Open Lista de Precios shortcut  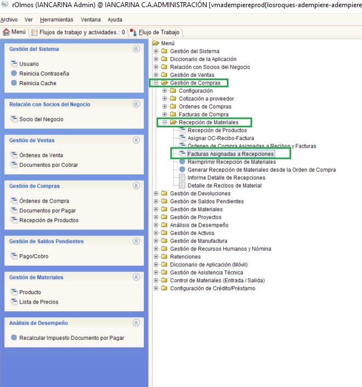[39, 302]
